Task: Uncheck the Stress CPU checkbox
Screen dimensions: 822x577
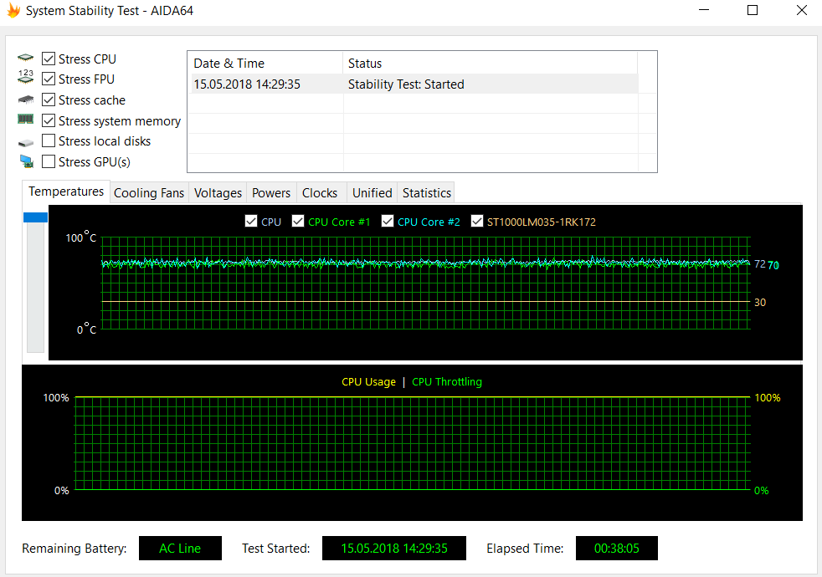Action: (x=49, y=59)
